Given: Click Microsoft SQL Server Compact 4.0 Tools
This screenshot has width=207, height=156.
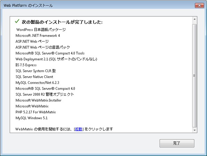Looking at the screenshot, I should [x=50, y=53].
